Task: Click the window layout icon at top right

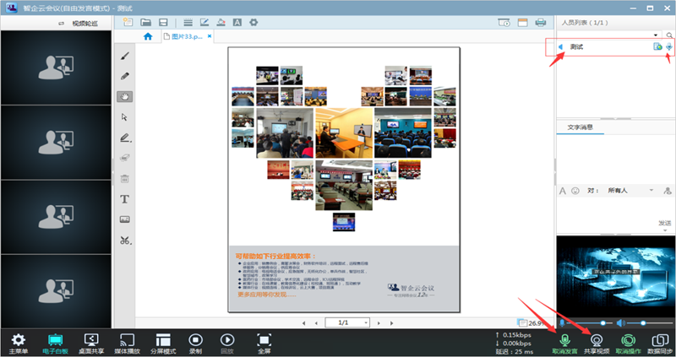Action: [x=522, y=23]
